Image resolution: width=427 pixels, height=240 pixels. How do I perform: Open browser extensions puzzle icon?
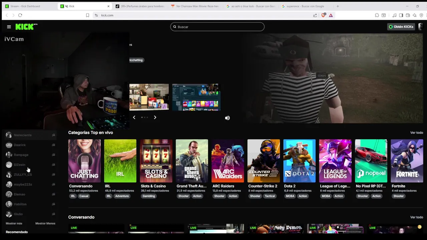377,15
